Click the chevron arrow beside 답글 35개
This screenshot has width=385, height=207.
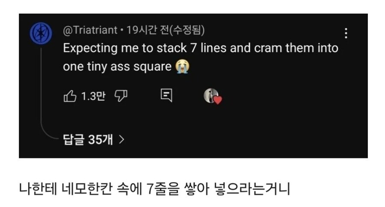[x=122, y=139]
